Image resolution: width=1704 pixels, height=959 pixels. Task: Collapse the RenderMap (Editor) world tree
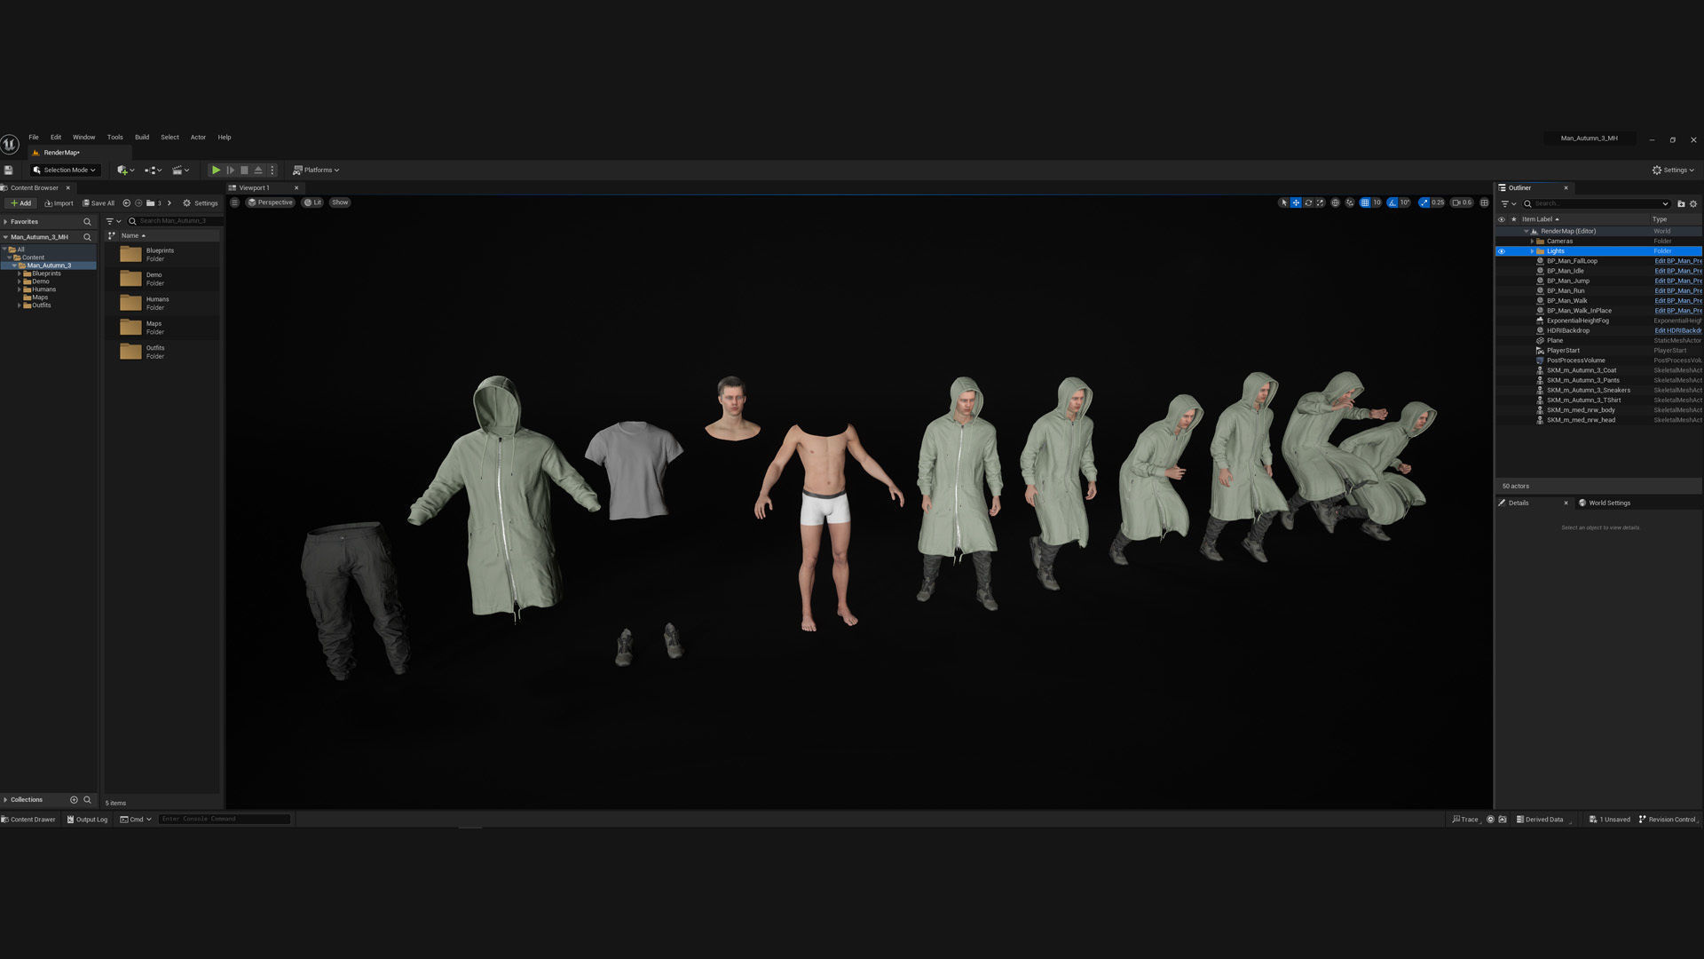coord(1526,232)
